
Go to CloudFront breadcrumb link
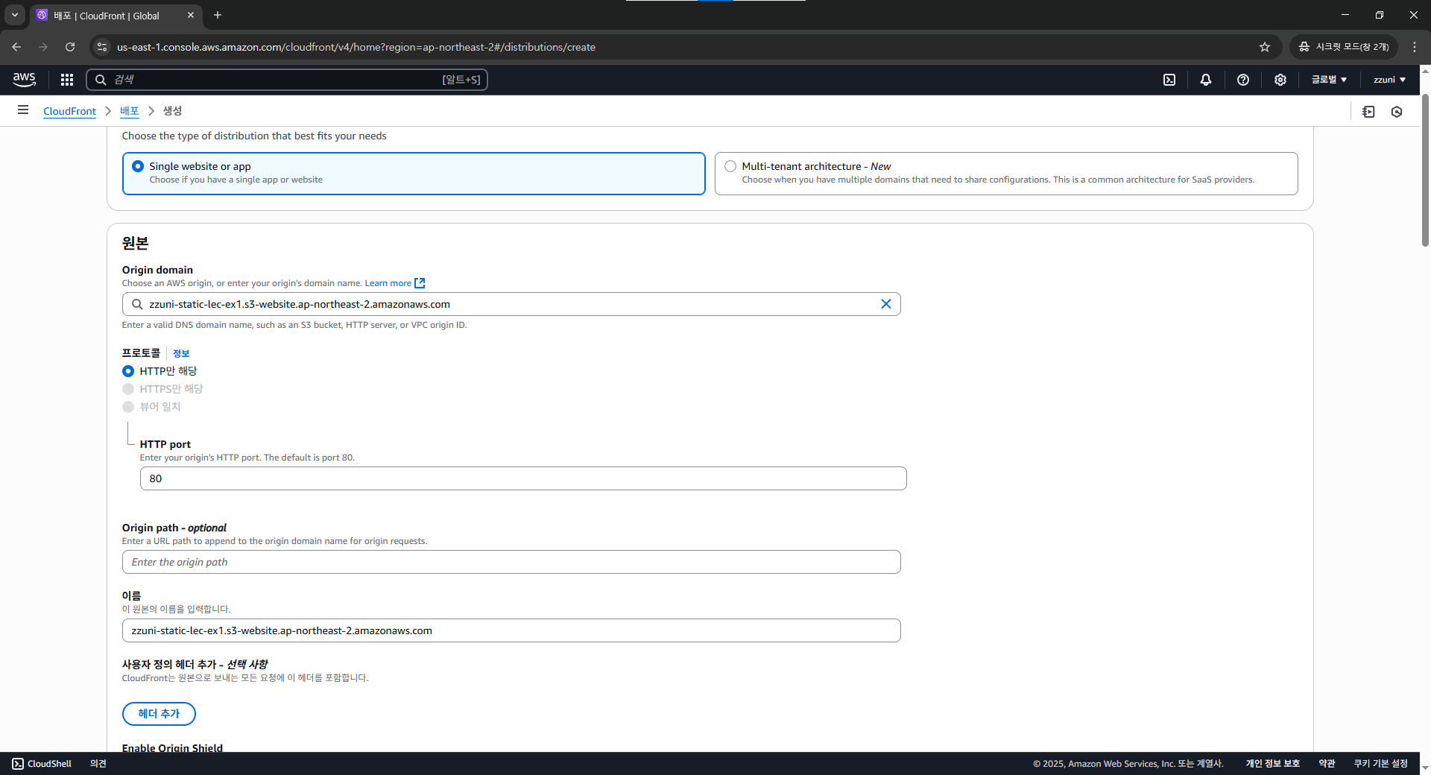[x=69, y=111]
